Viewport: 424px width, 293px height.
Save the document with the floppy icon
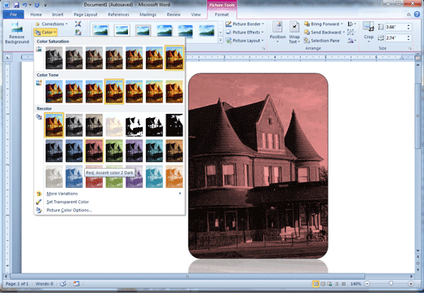click(16, 5)
